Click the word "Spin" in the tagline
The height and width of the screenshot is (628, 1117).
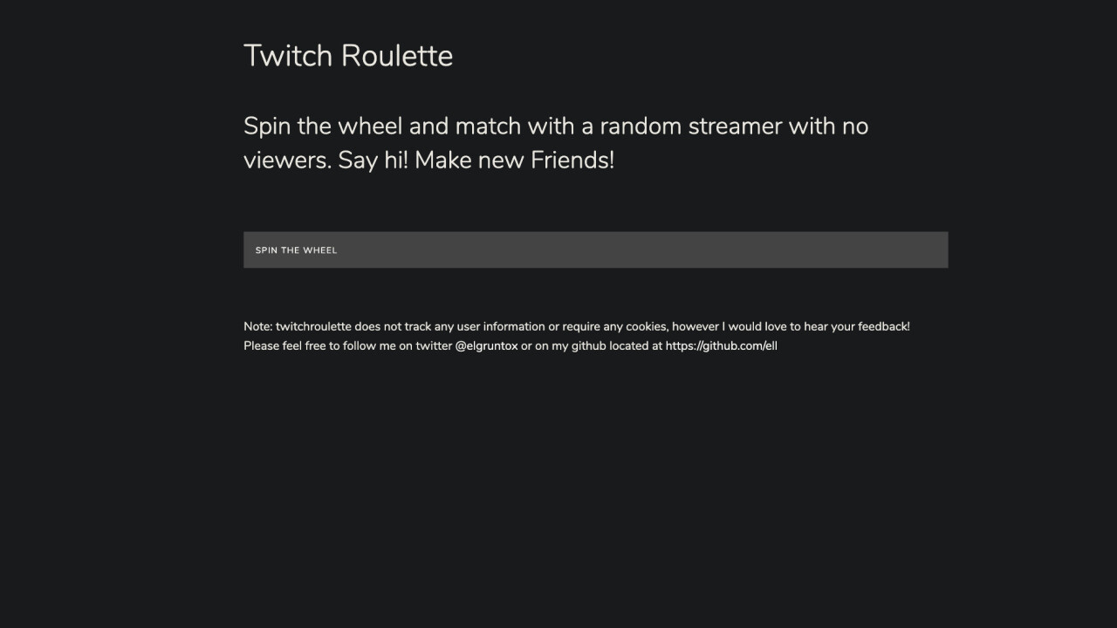(266, 126)
